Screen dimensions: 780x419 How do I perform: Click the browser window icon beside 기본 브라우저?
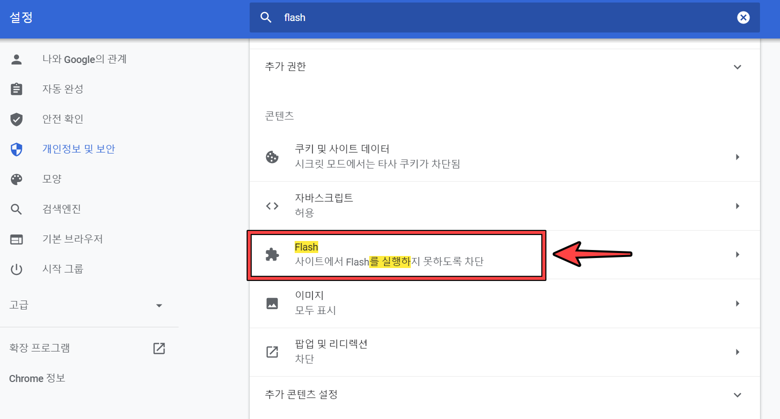pyautogui.click(x=17, y=239)
